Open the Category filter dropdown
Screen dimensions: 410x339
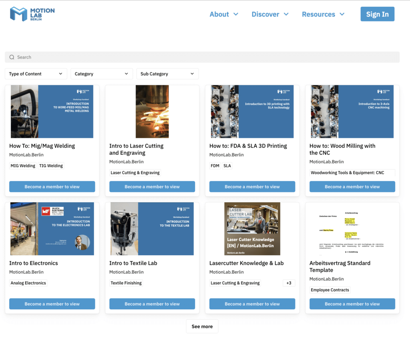point(101,74)
